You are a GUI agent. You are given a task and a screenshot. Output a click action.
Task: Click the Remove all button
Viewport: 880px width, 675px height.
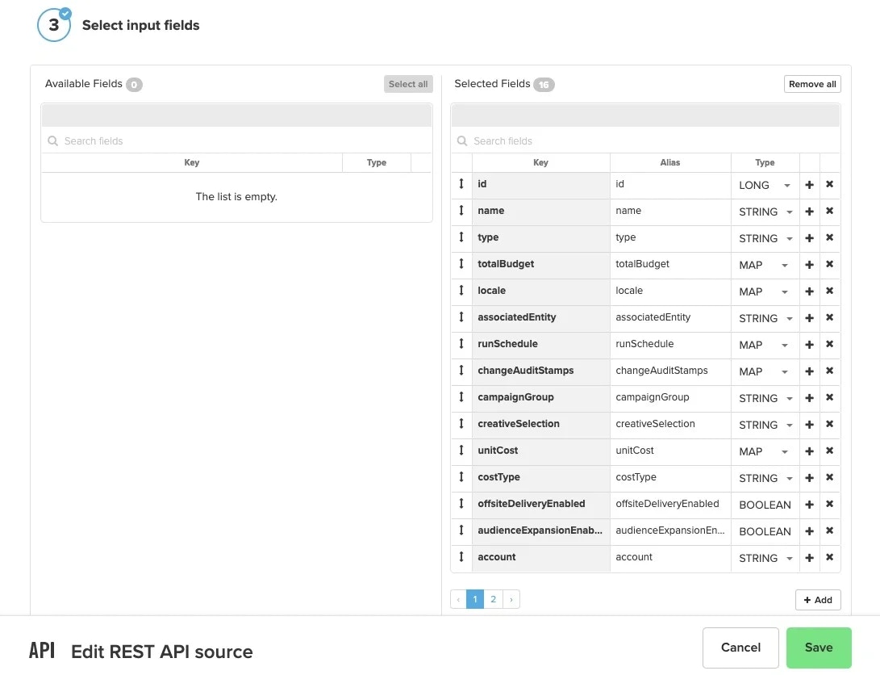pyautogui.click(x=812, y=83)
